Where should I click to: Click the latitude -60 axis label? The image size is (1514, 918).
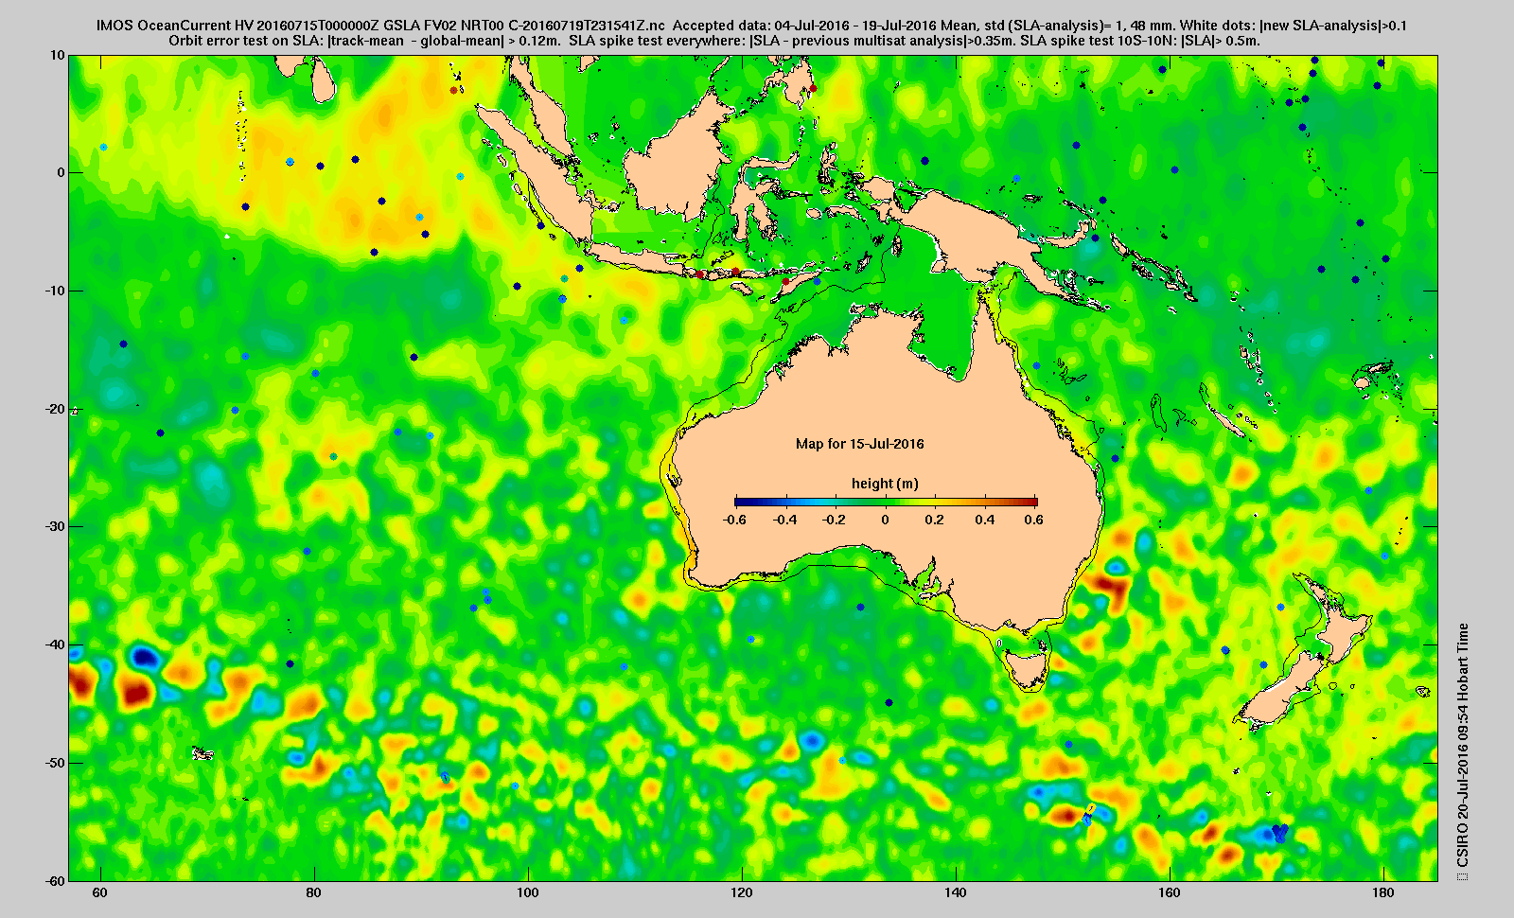55,880
